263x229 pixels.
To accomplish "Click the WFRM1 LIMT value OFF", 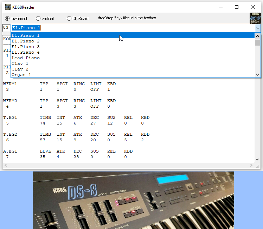I will pos(95,89).
